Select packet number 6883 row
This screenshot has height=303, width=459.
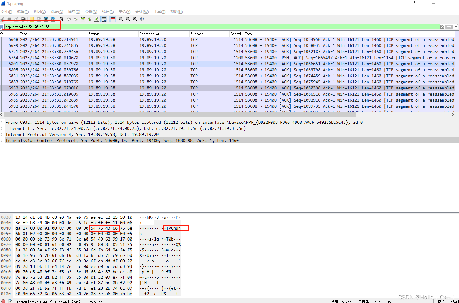227,82
